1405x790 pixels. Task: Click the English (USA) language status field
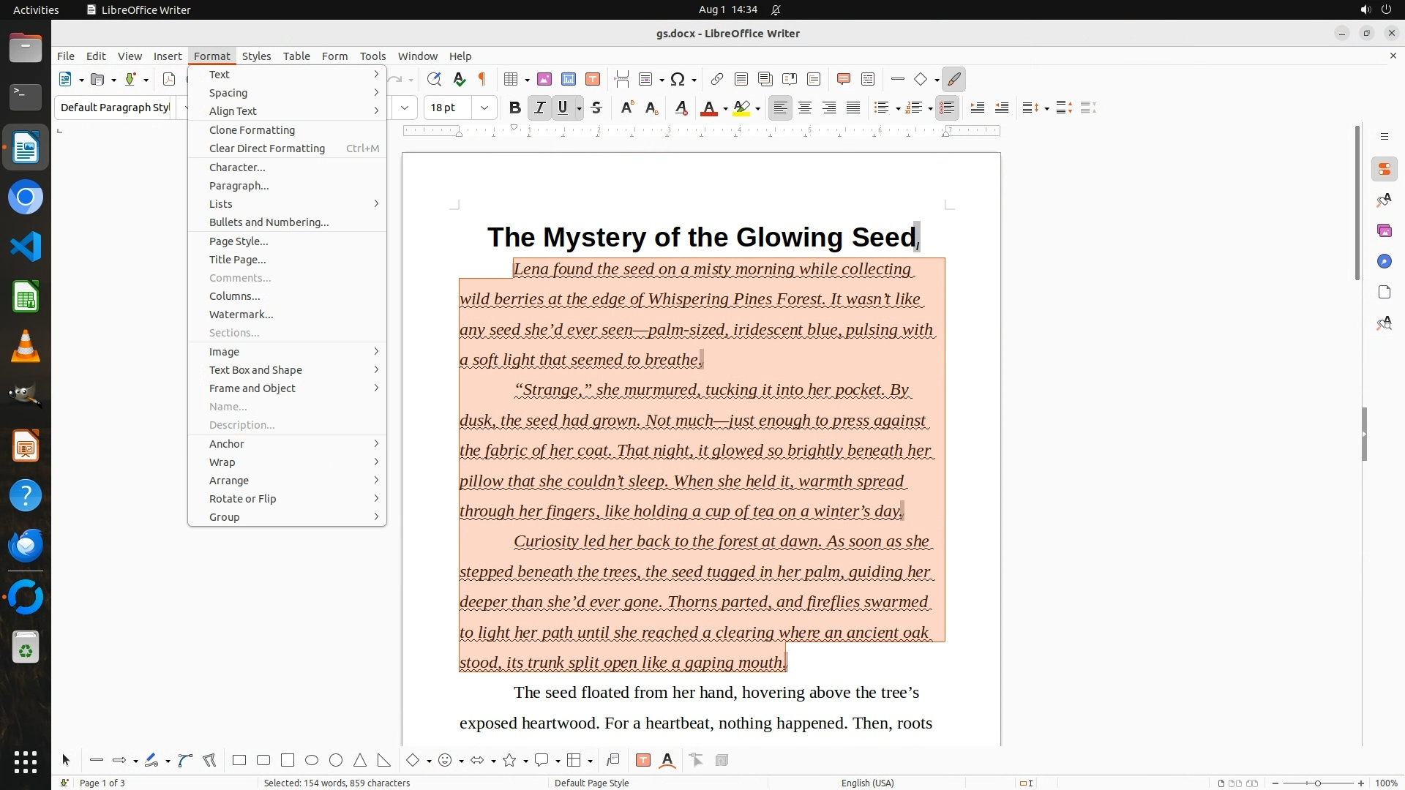point(867,783)
